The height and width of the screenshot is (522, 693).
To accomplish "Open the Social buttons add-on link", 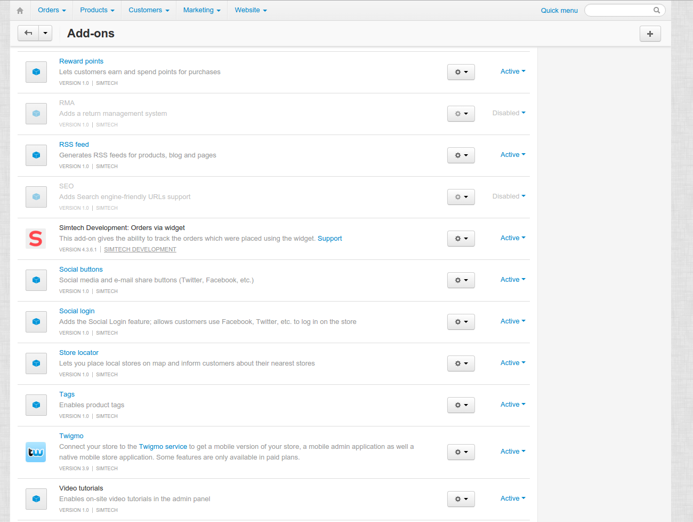I will tap(81, 270).
